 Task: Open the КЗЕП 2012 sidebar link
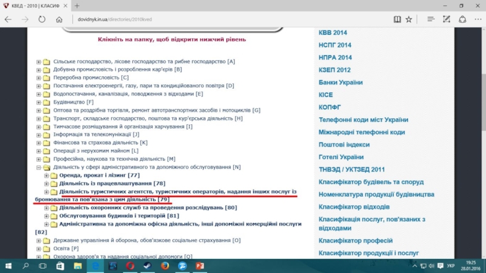coord(335,70)
